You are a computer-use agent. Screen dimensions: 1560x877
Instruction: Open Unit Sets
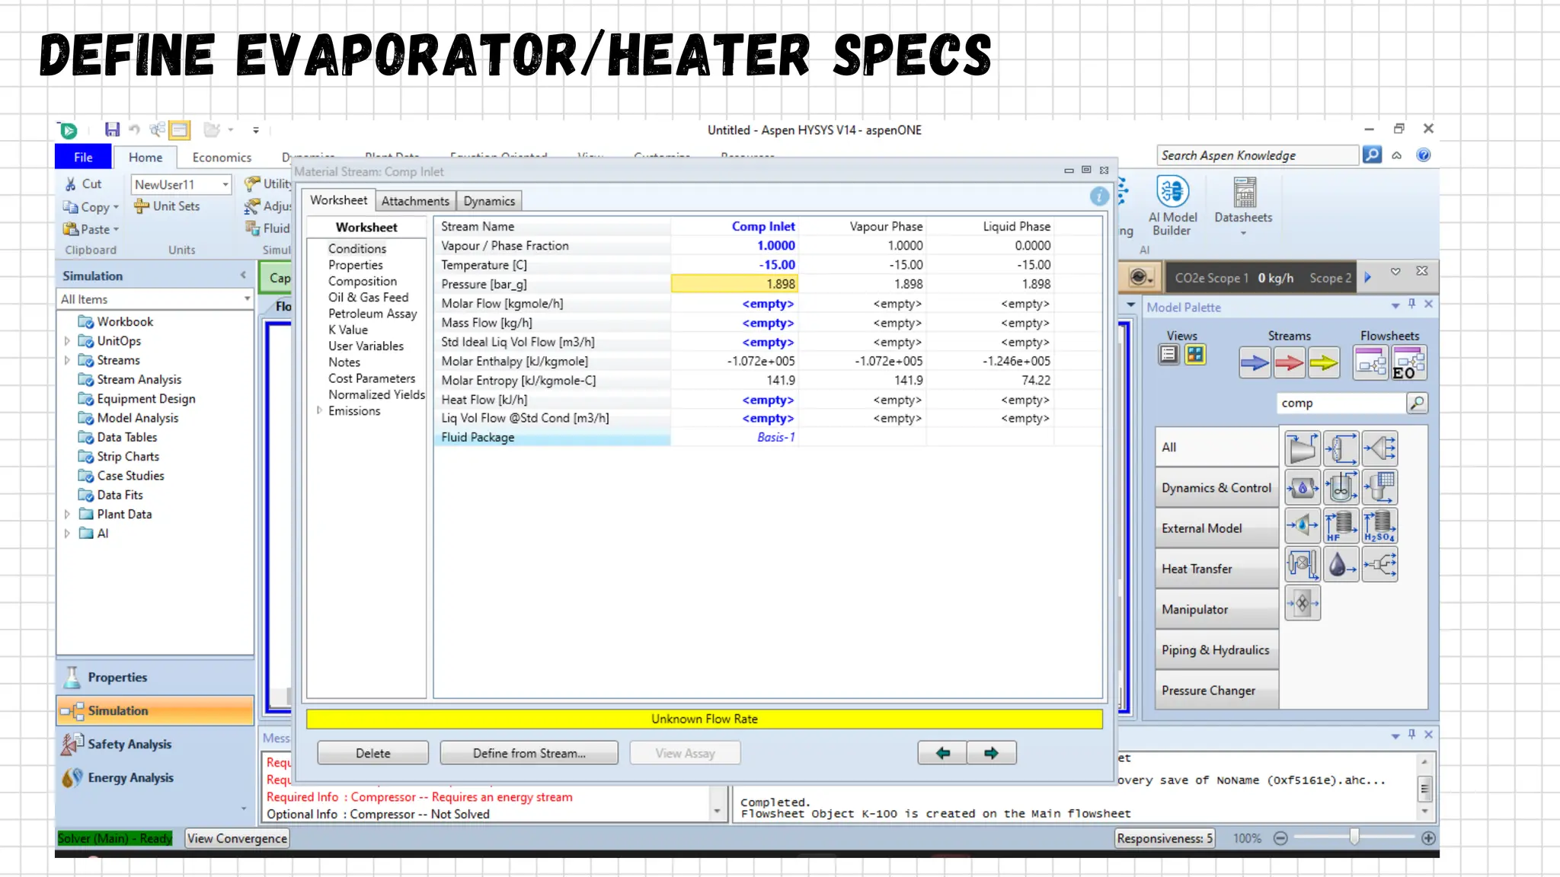(x=167, y=206)
